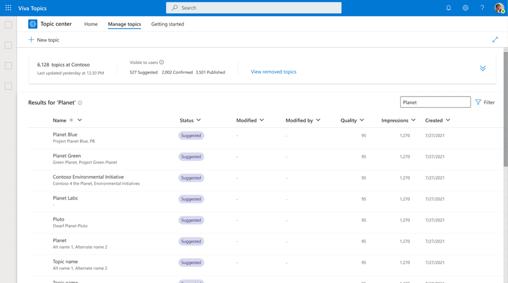The height and width of the screenshot is (283, 508).
Task: Click the filter funnel icon
Action: point(478,102)
